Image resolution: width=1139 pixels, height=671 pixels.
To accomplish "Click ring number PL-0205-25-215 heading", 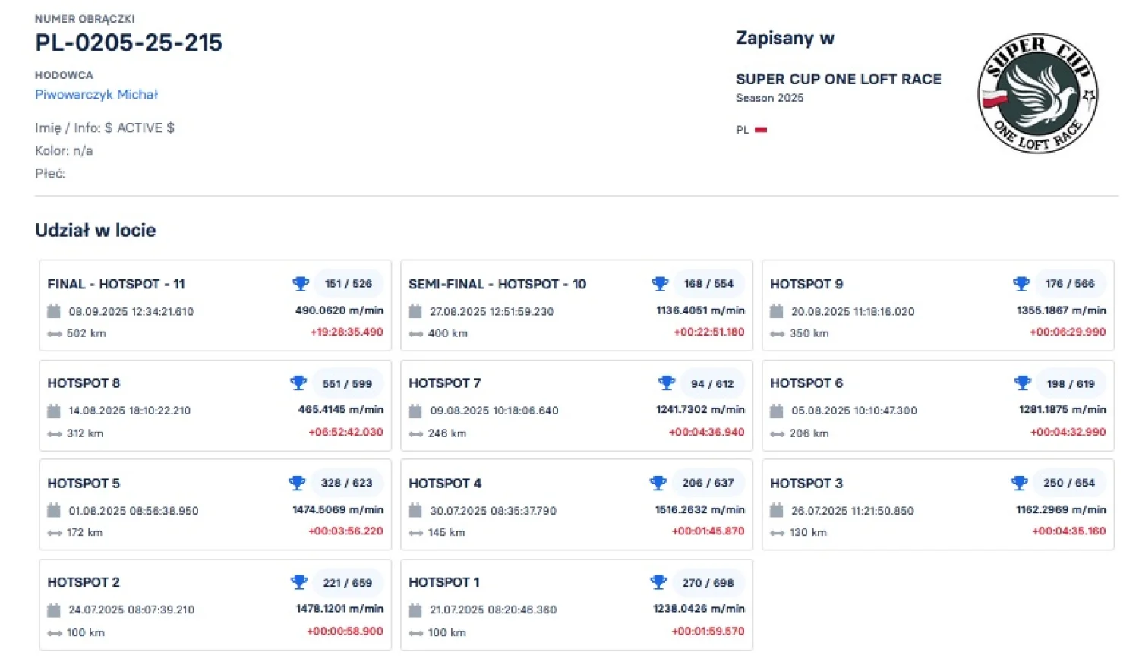I will tap(129, 43).
